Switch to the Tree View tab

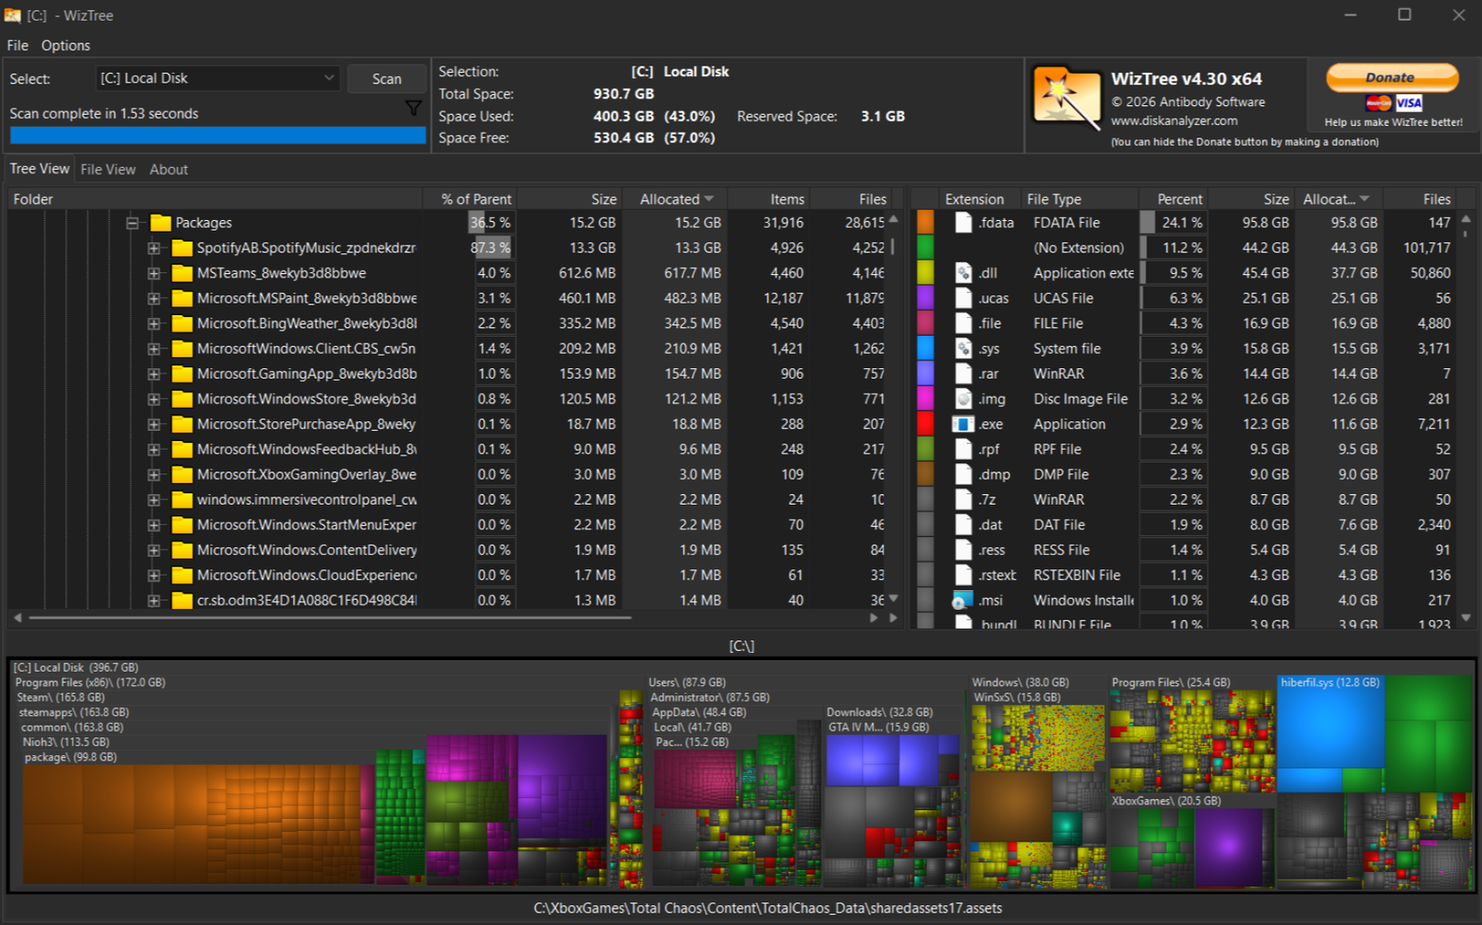(40, 169)
